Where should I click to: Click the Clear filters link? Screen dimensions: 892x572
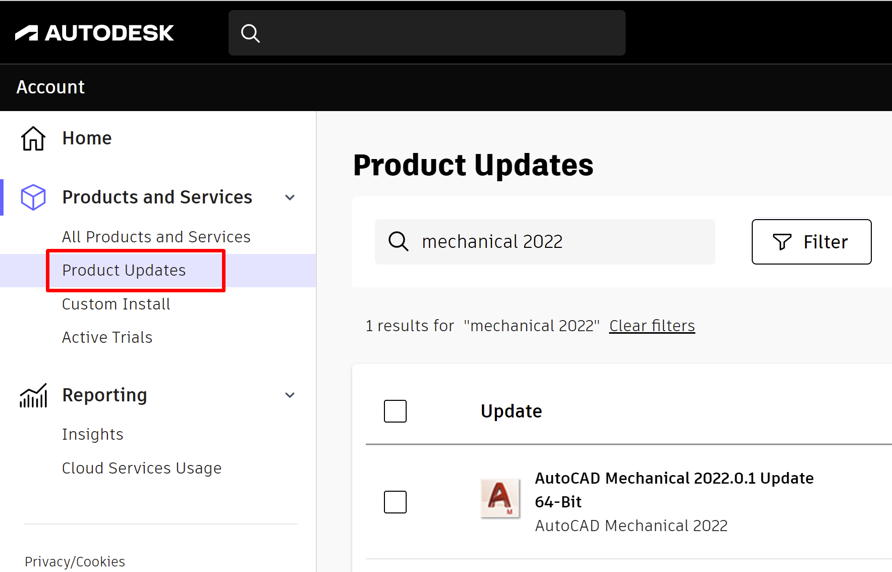point(651,326)
